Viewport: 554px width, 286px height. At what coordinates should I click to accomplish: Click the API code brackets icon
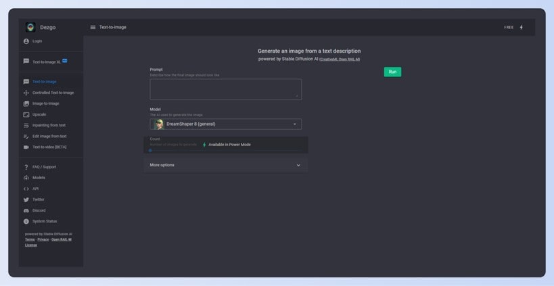tap(26, 189)
